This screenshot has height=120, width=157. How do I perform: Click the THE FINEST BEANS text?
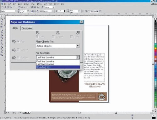[95, 84]
